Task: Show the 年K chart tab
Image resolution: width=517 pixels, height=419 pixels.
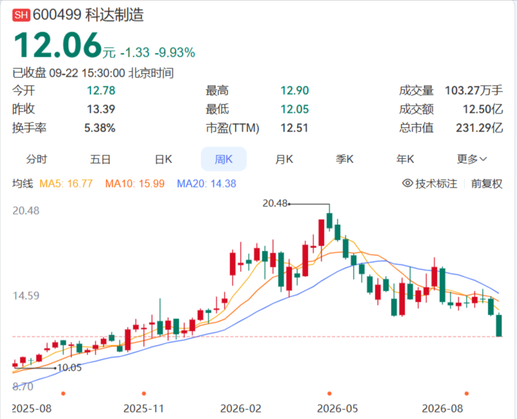Action: [405, 159]
